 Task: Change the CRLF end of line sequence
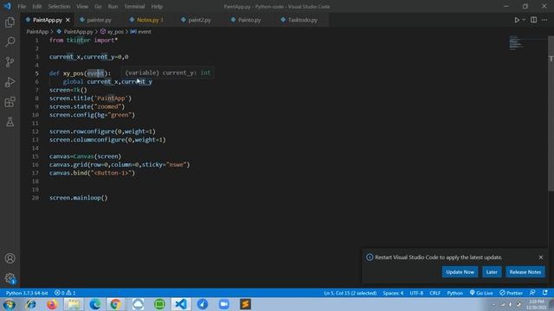(x=435, y=293)
